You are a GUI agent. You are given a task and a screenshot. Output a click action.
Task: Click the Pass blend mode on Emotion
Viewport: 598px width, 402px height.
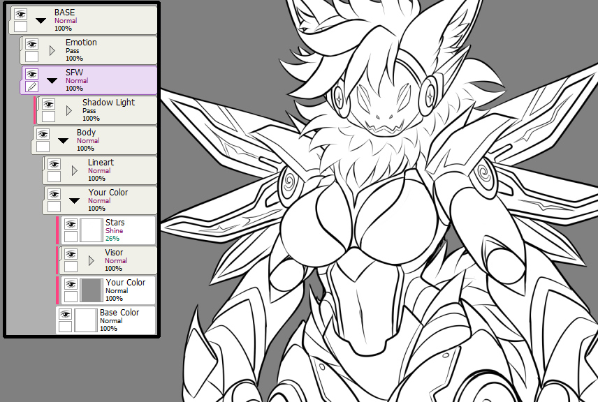[x=73, y=51]
